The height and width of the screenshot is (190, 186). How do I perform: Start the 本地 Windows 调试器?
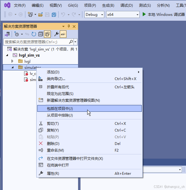point(163,15)
